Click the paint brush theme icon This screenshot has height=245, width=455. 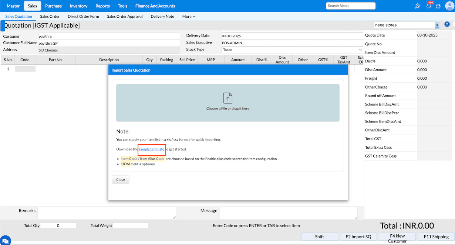point(418,6)
